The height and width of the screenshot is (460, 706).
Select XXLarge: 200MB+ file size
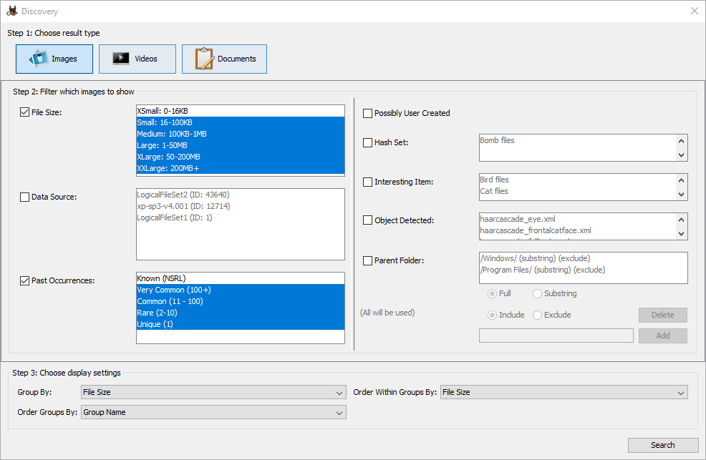click(241, 168)
